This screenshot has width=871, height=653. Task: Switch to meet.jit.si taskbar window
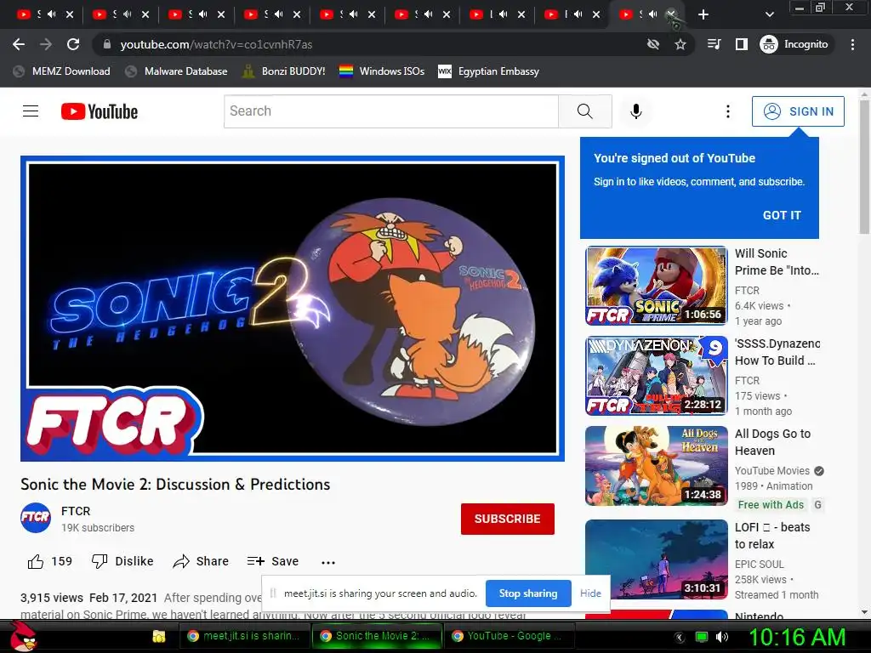pyautogui.click(x=243, y=636)
